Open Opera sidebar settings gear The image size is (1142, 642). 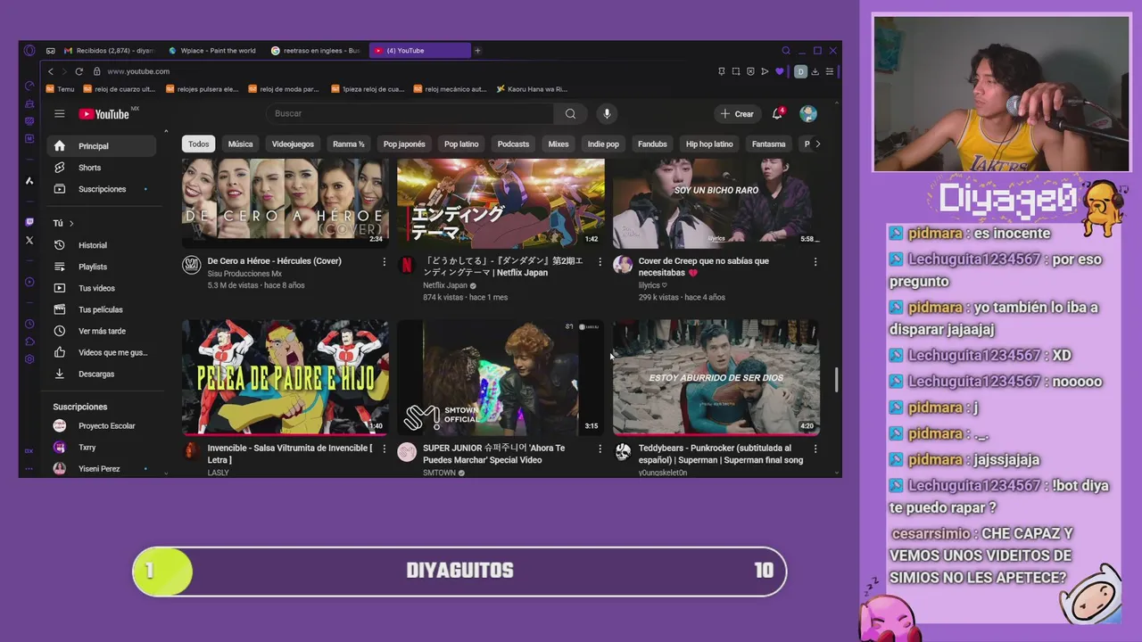click(29, 359)
